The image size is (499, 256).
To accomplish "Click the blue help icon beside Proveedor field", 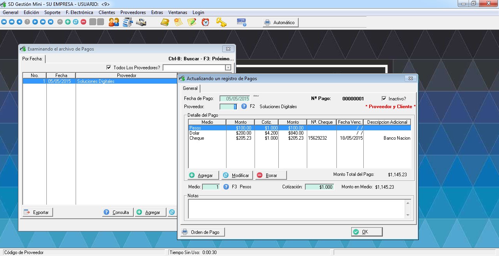I will click(x=244, y=106).
